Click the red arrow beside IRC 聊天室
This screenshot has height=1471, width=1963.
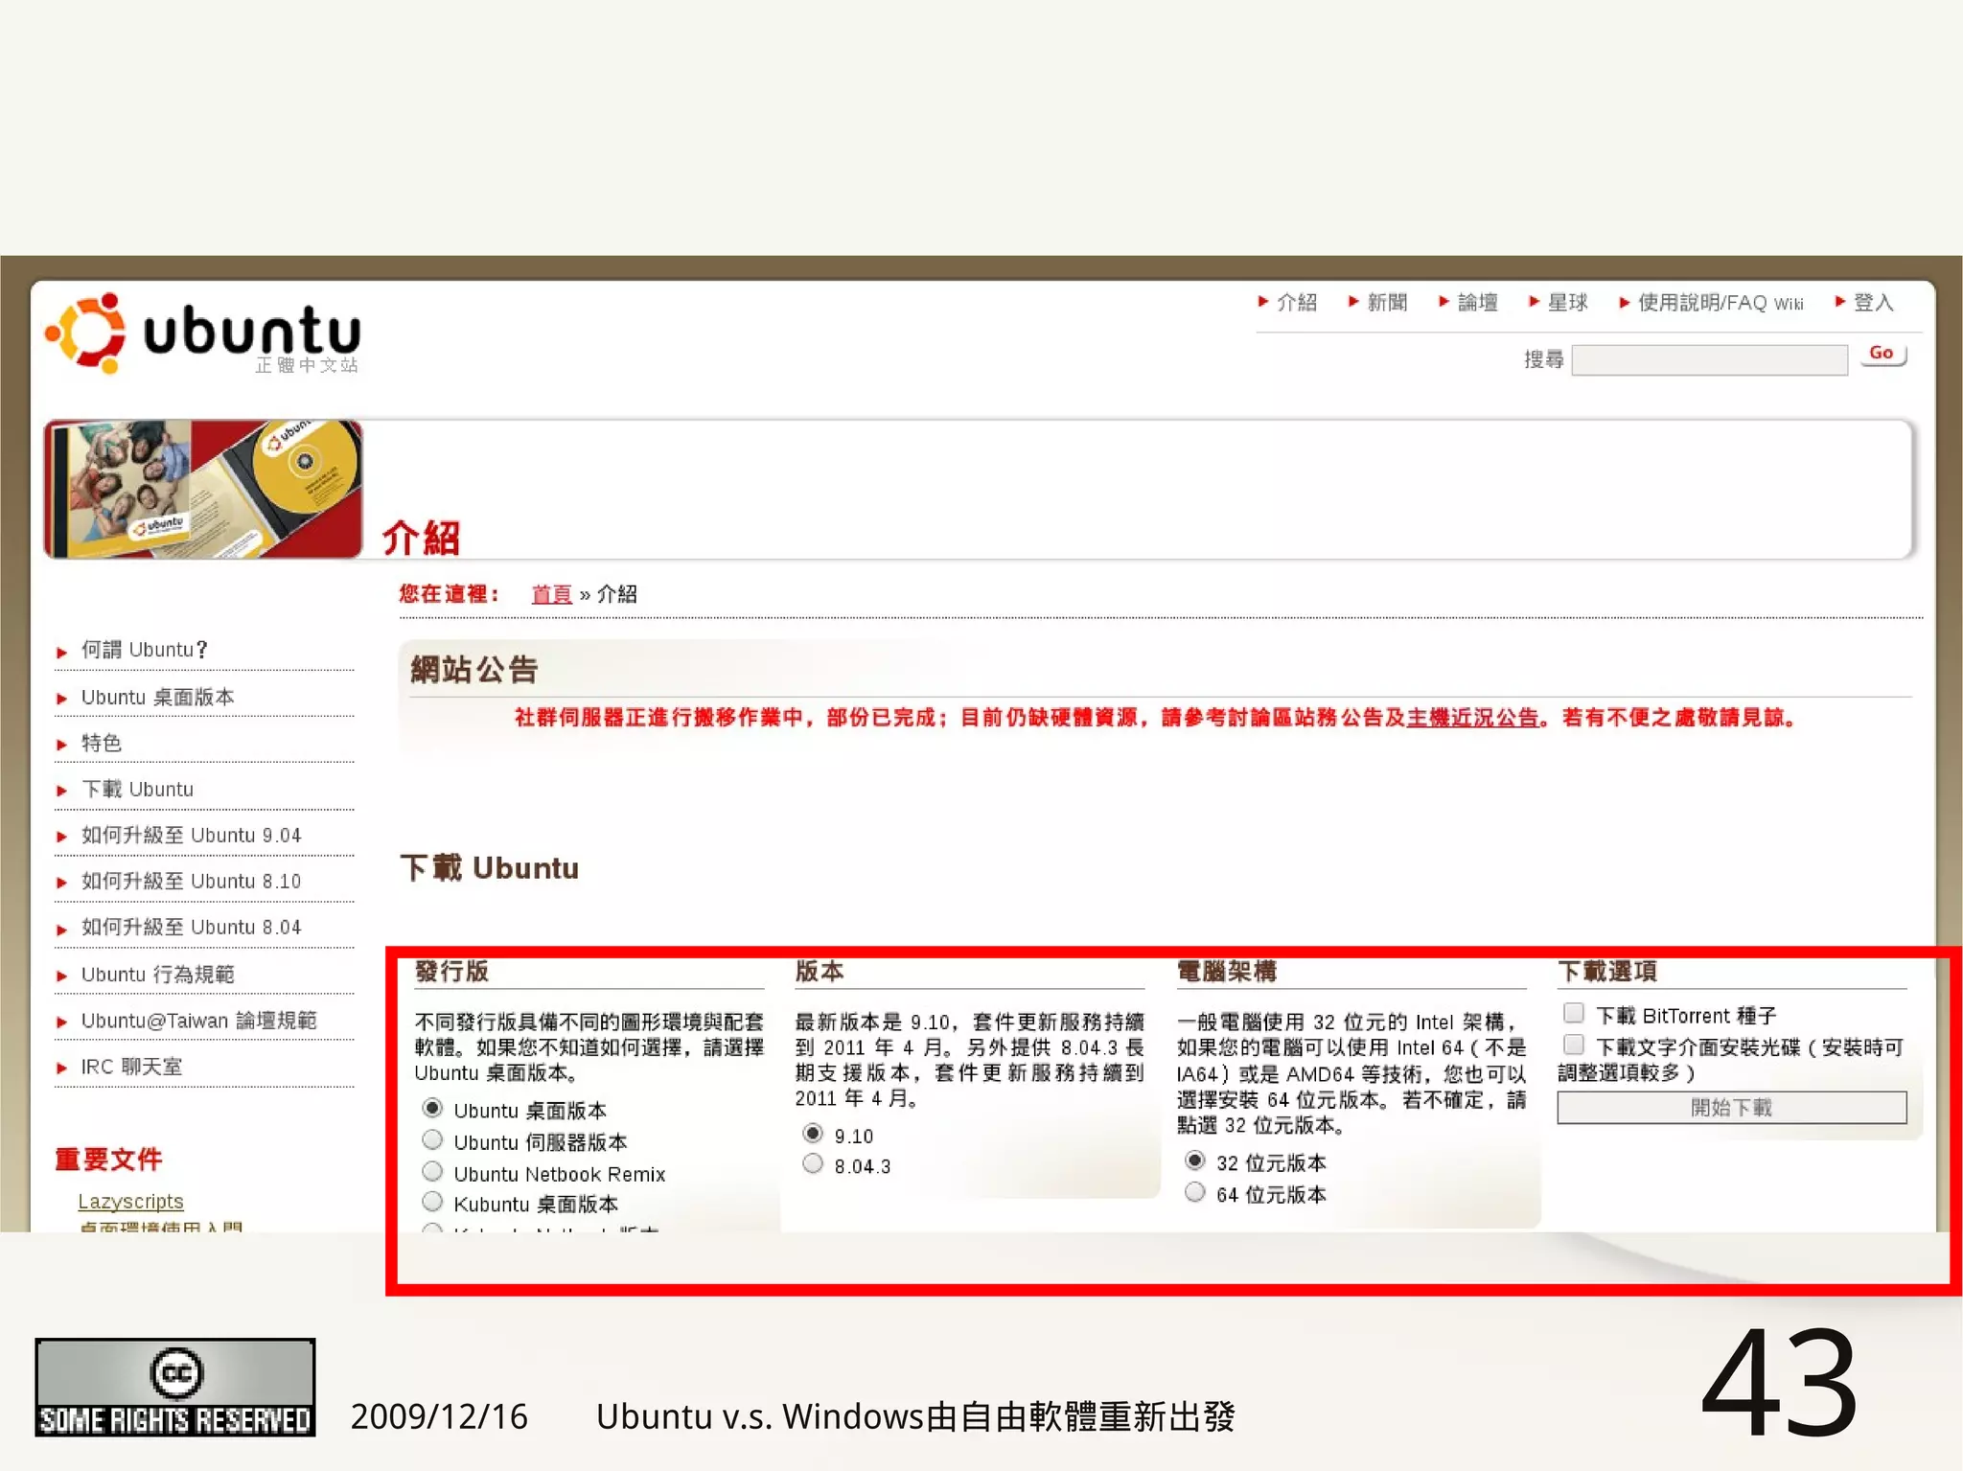point(62,1069)
